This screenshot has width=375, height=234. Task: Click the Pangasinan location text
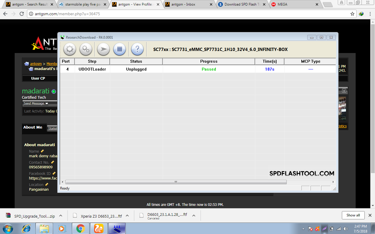tap(39, 189)
